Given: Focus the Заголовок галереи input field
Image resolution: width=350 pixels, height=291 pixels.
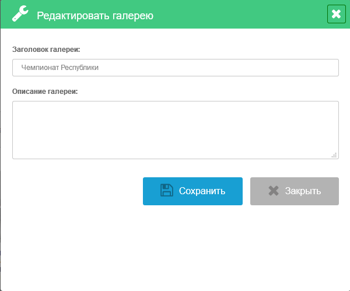Looking at the screenshot, I should tap(175, 68).
